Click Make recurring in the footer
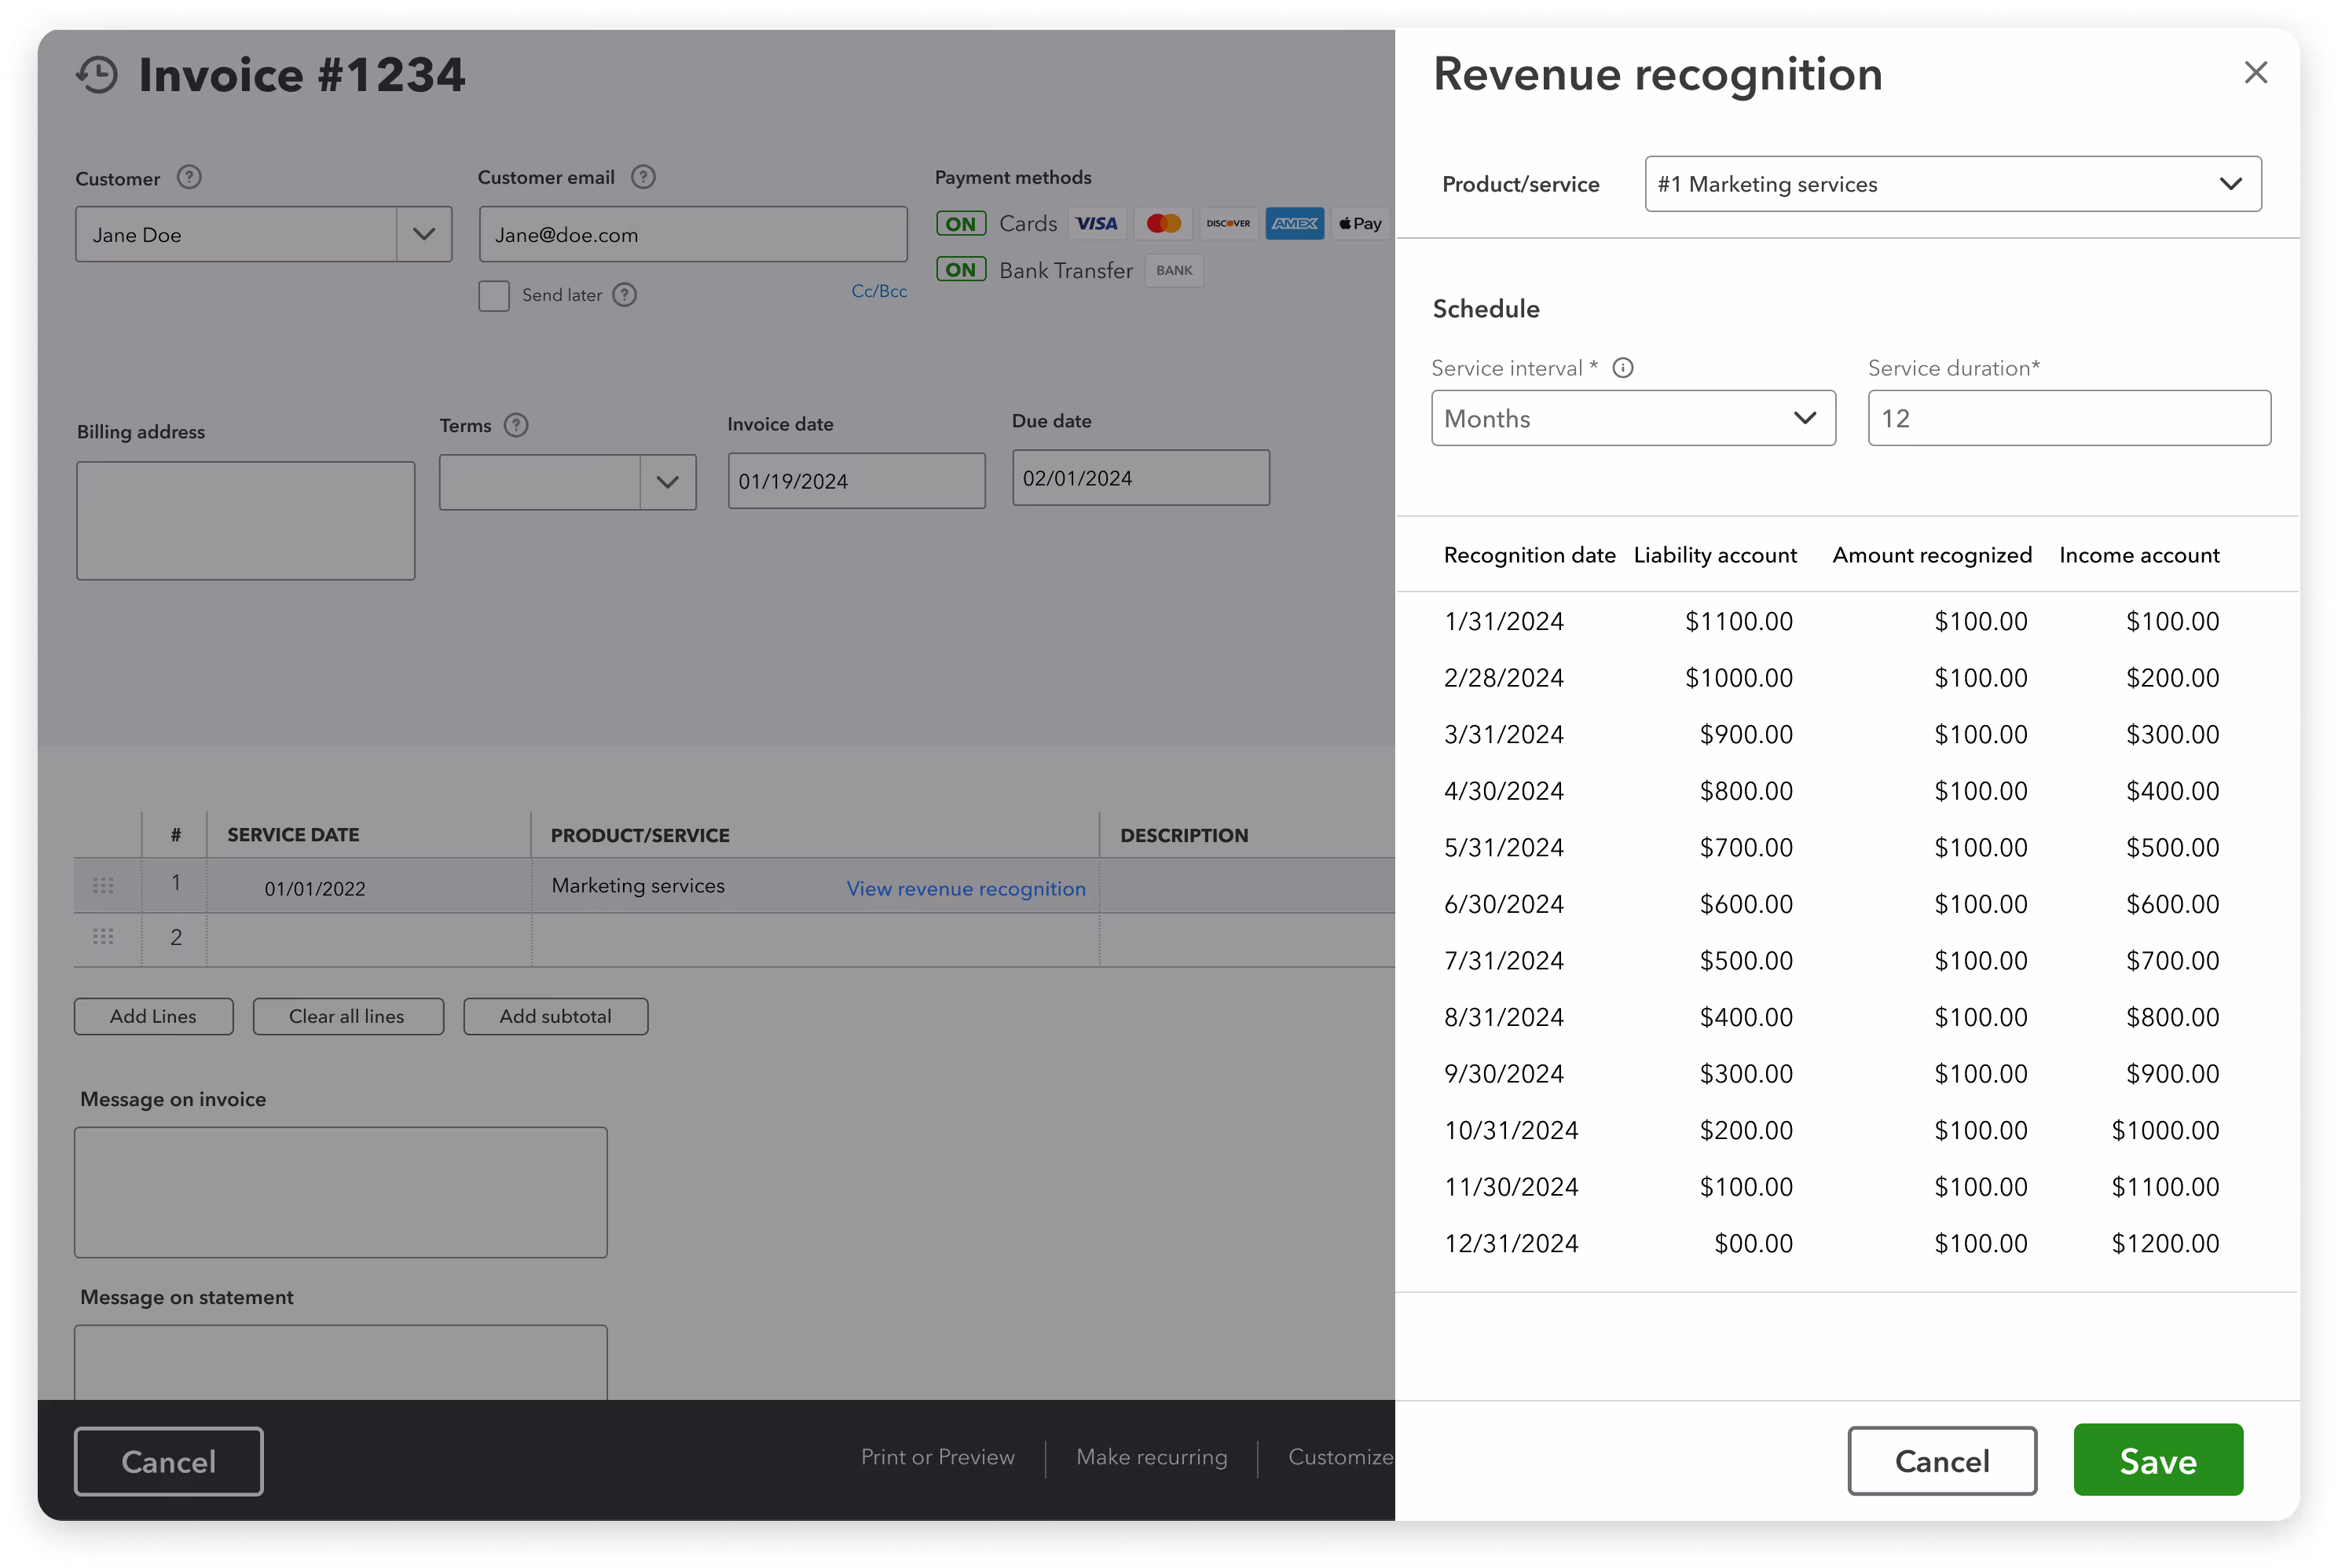The height and width of the screenshot is (1568, 2338). (1151, 1457)
